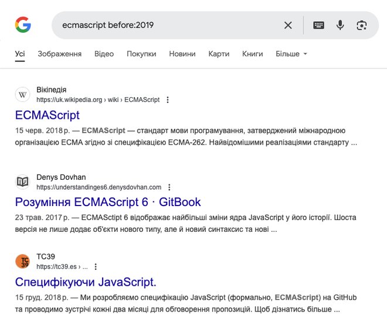
Task: Open the Wikipedia result favicon
Action: click(22, 94)
